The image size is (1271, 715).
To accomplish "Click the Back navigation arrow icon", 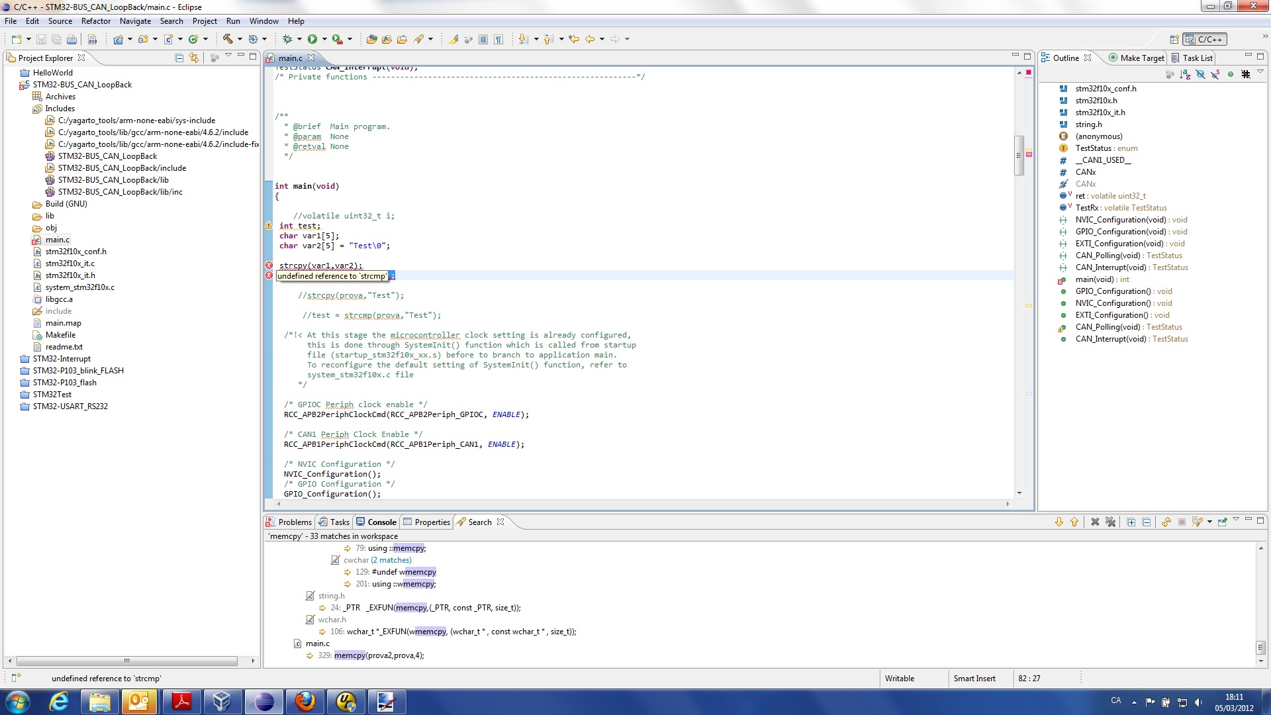I will [x=590, y=39].
